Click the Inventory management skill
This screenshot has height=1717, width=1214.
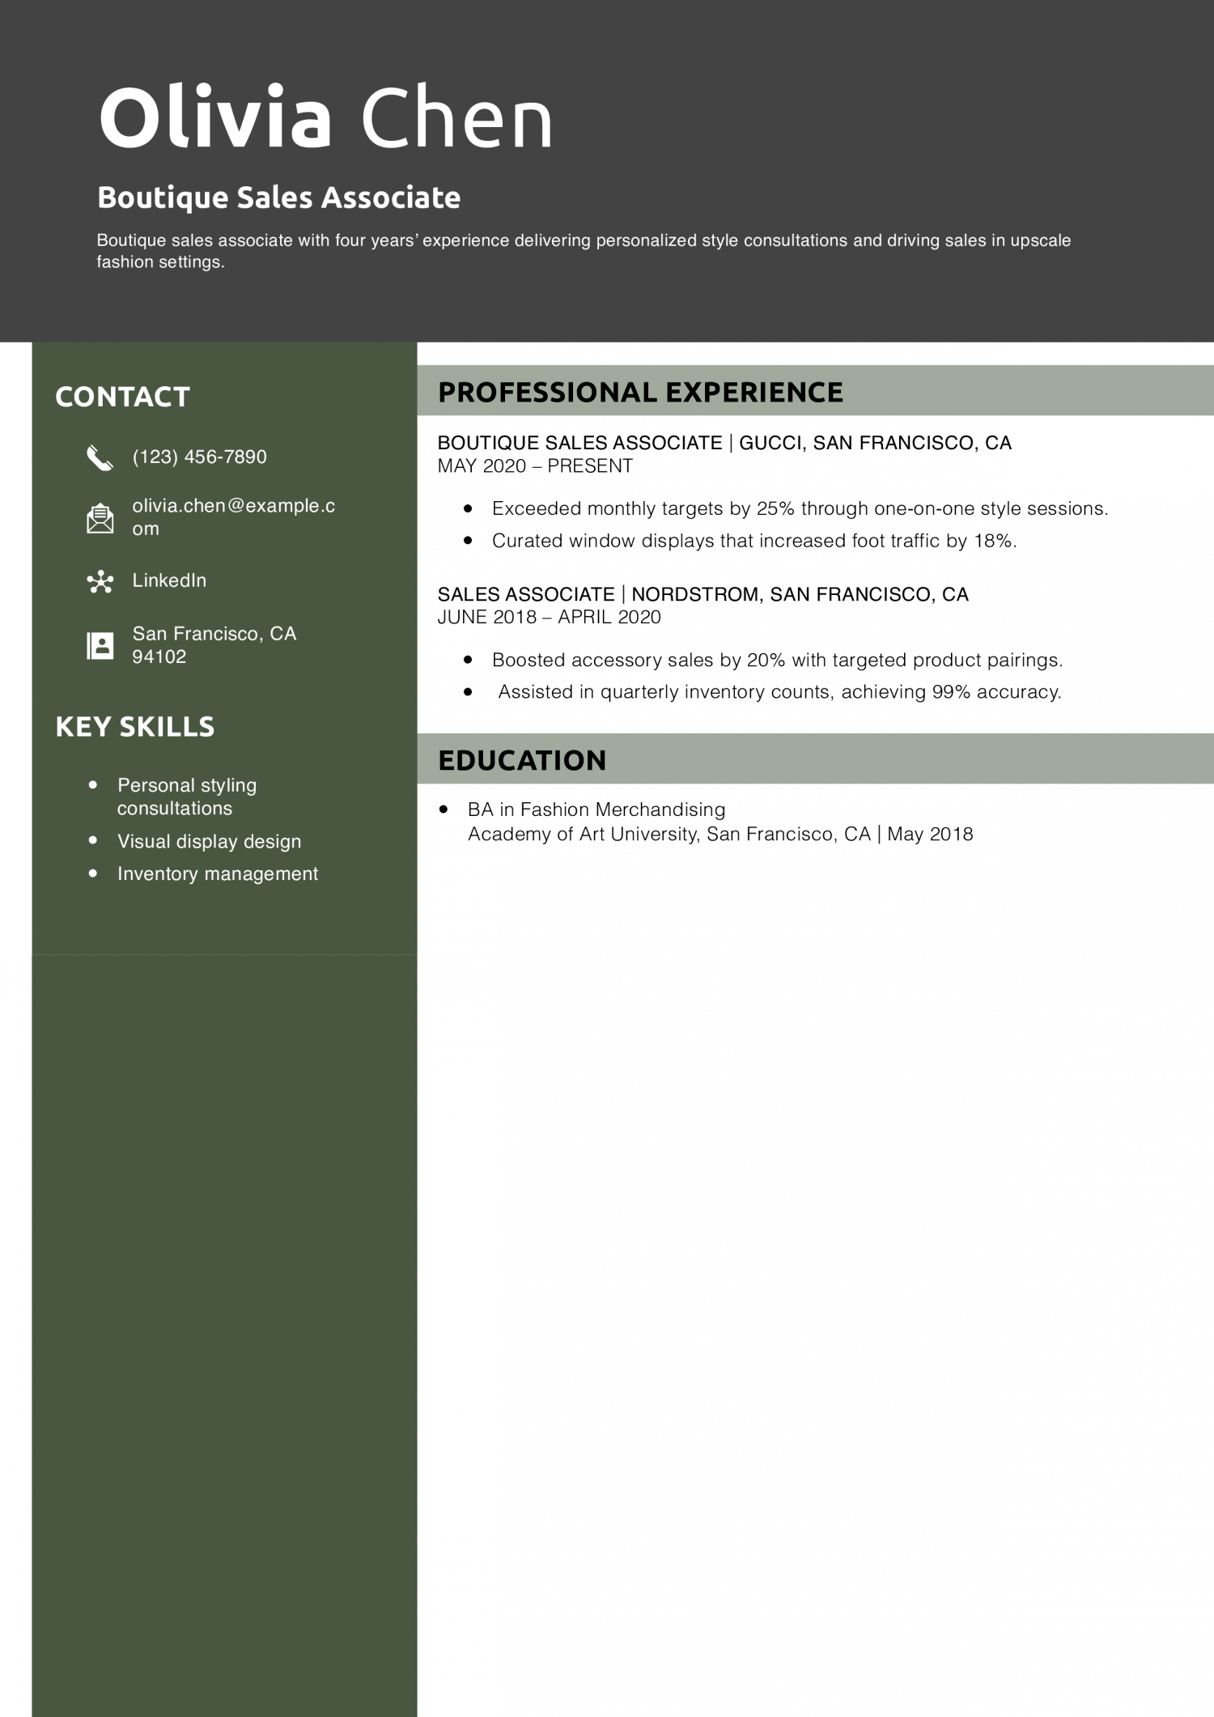click(x=218, y=874)
